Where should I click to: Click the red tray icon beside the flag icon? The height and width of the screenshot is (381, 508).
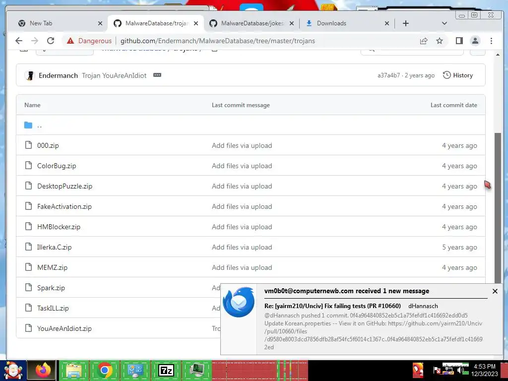click(418, 370)
